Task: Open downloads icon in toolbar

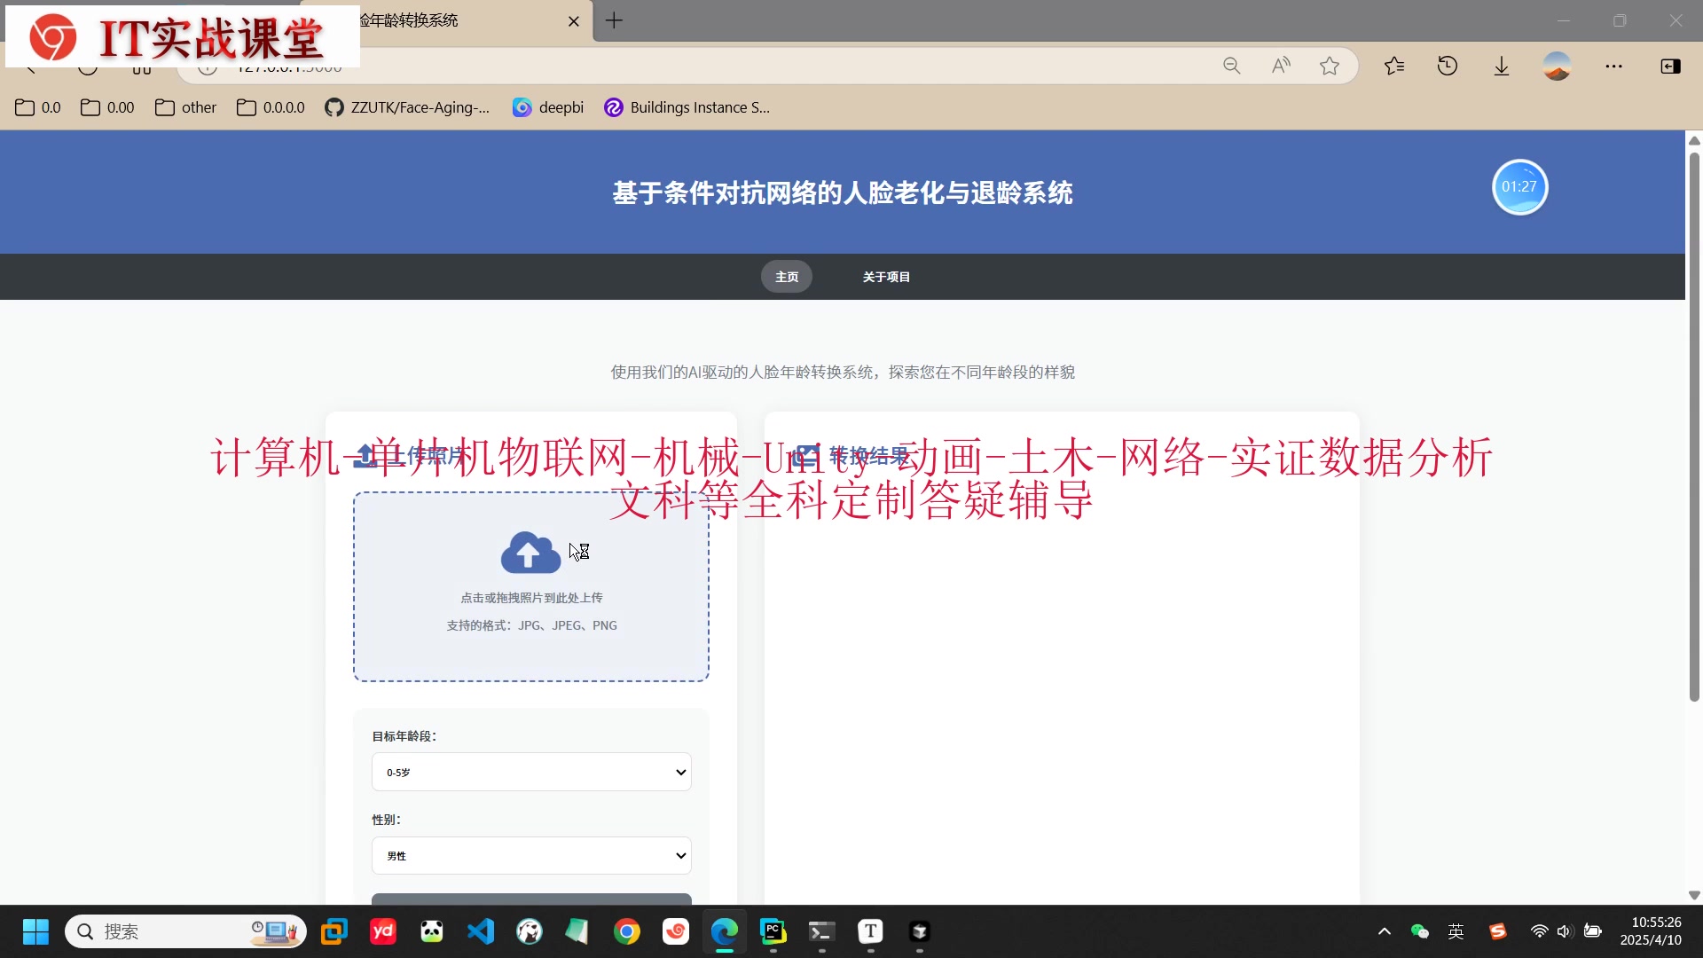Action: coord(1501,66)
